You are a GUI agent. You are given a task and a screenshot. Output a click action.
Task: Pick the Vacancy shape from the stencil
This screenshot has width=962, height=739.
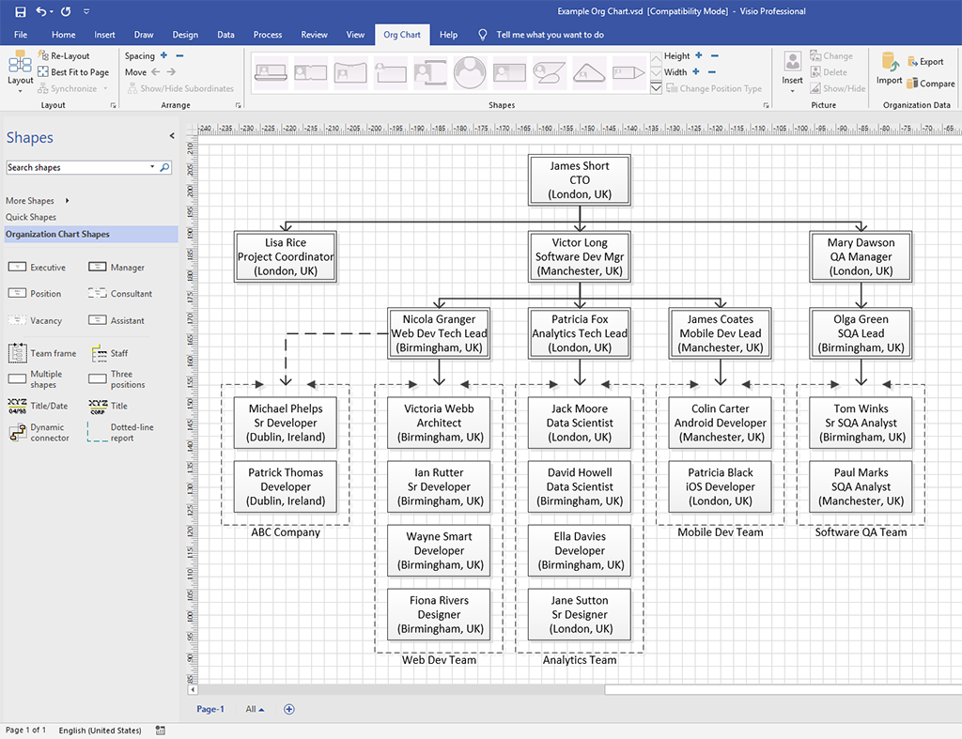tap(35, 321)
